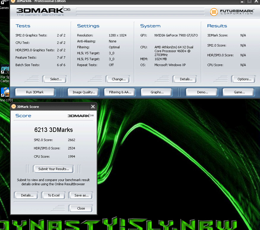260x230 pixels.
Task: Click the CPU Score value 1994
Action: [71, 156]
